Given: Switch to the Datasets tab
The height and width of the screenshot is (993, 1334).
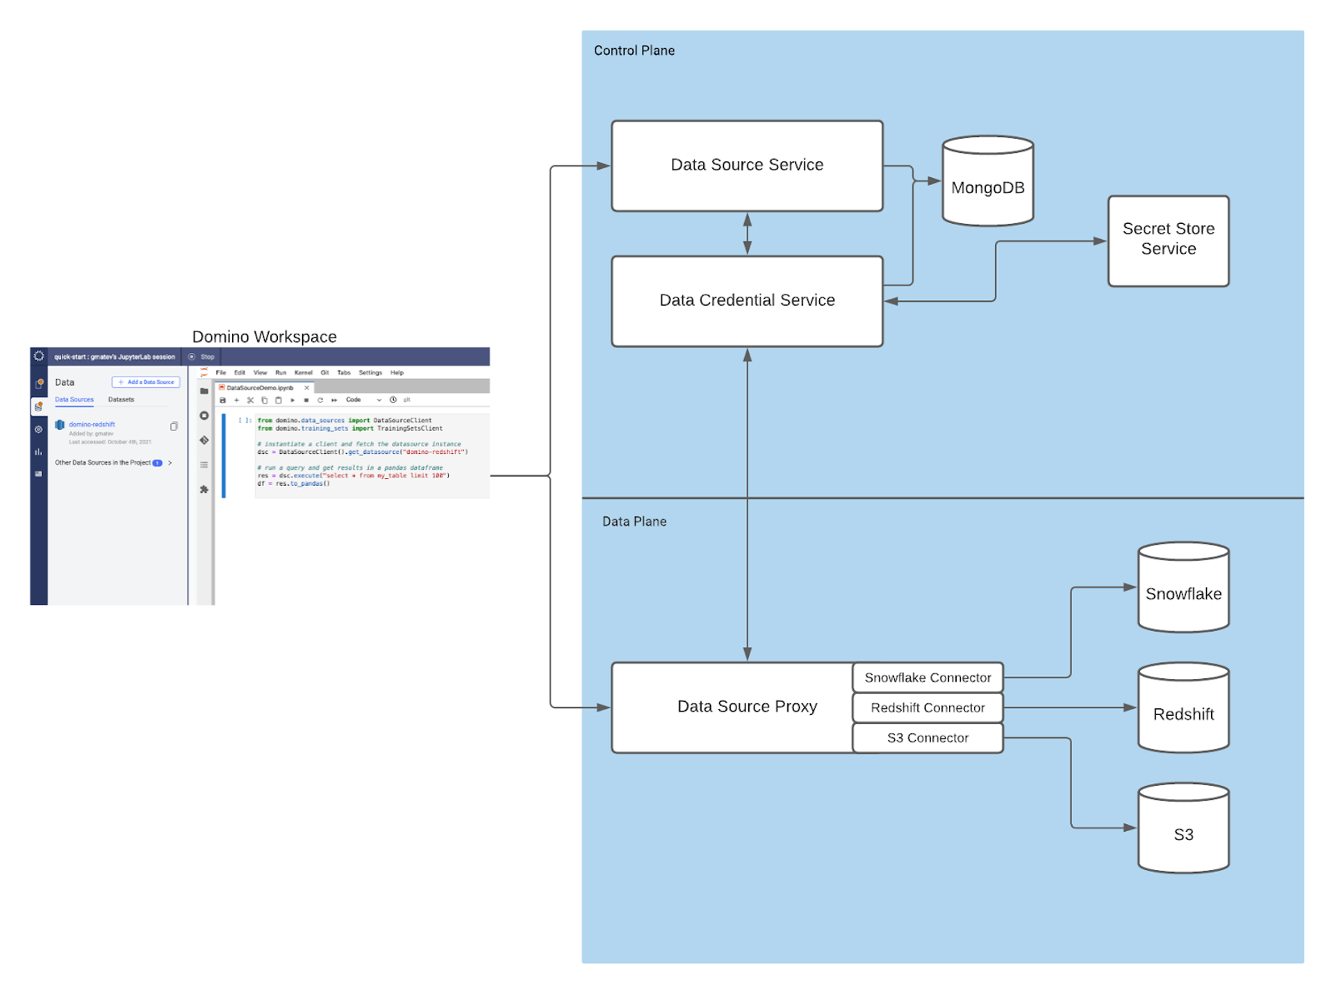Looking at the screenshot, I should [x=121, y=400].
